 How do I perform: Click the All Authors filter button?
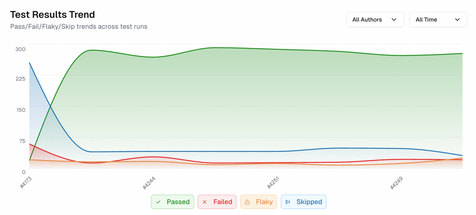click(375, 19)
